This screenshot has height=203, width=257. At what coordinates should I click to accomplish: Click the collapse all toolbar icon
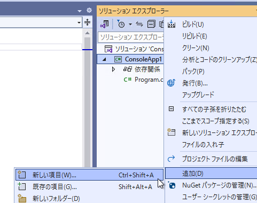[x=151, y=24]
